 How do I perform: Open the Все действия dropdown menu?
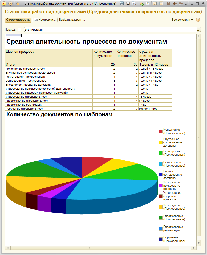182,20
